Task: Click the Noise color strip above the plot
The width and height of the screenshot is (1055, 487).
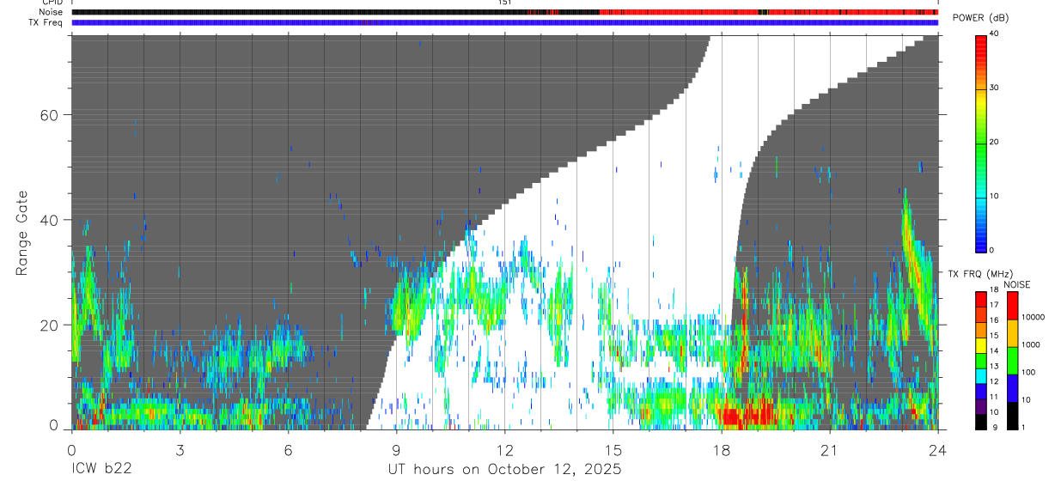Action: 504,12
